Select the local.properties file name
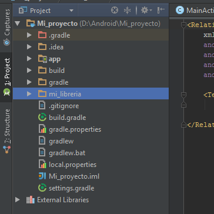 click(72, 165)
